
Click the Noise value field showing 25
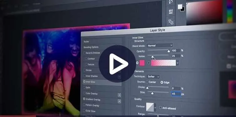(176, 56)
